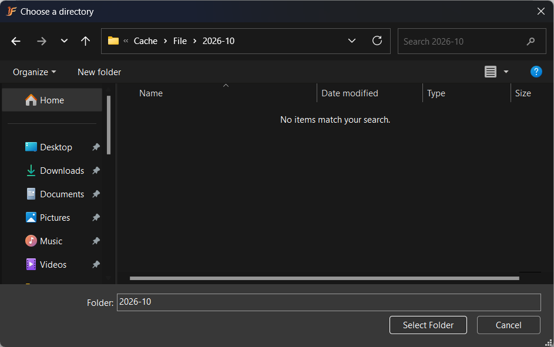Click pin icon next to Downloads
The height and width of the screenshot is (347, 554).
[x=96, y=170]
